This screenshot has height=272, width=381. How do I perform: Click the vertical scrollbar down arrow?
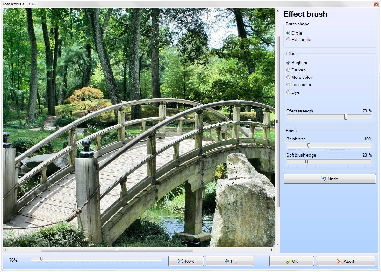tap(277, 245)
